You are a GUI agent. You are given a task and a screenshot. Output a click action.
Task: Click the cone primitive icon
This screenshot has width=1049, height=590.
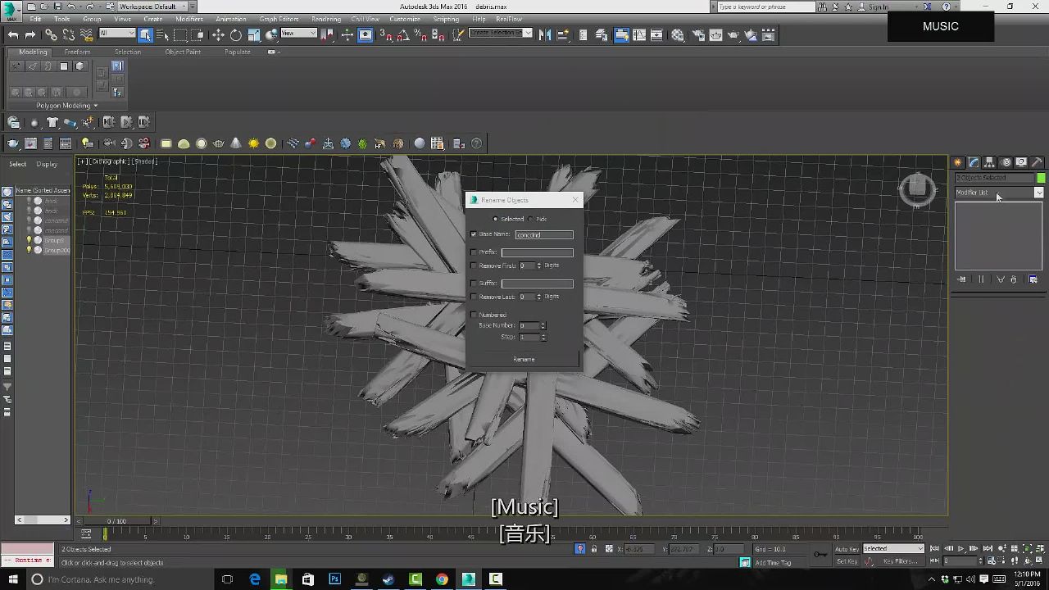(236, 143)
